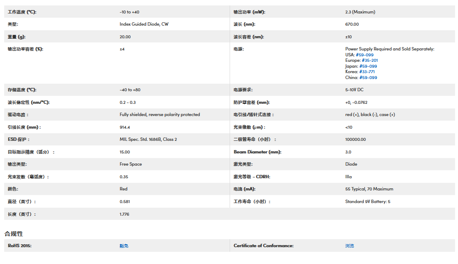Click the Certificate of Conformance 浏览 link
This screenshot has width=458, height=264.
pyautogui.click(x=349, y=246)
